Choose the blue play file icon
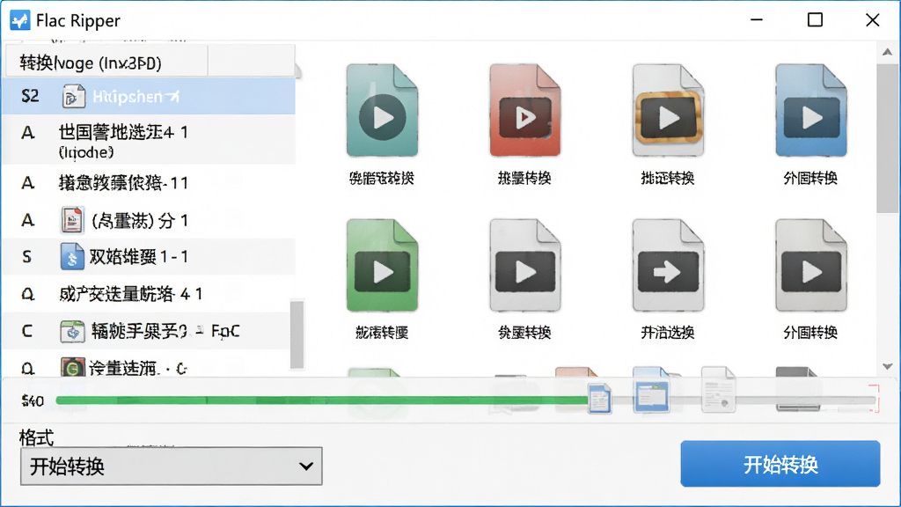This screenshot has height=507, width=901. point(810,110)
